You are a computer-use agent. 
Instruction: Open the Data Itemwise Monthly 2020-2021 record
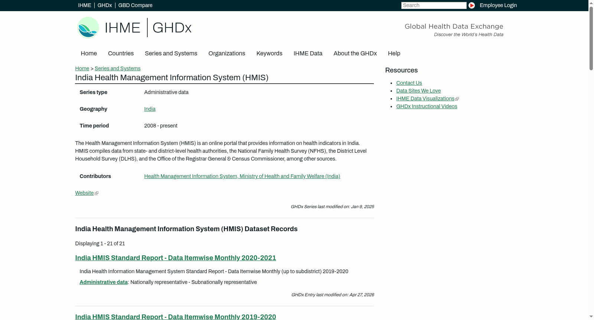[x=176, y=258]
